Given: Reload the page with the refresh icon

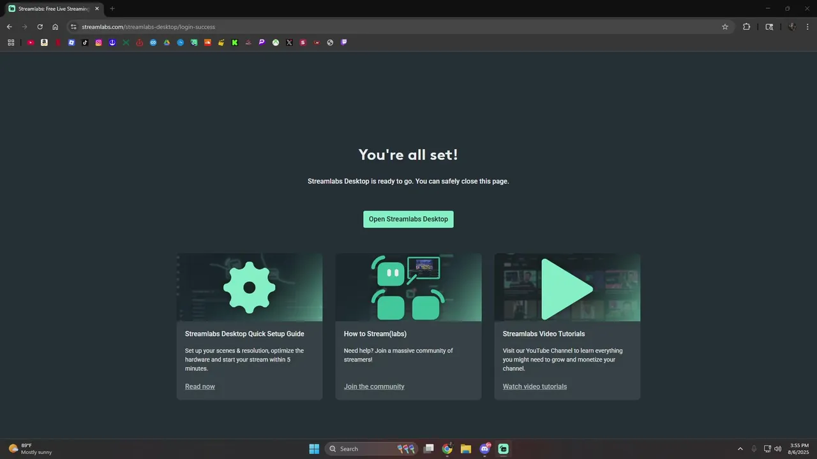Looking at the screenshot, I should [40, 27].
